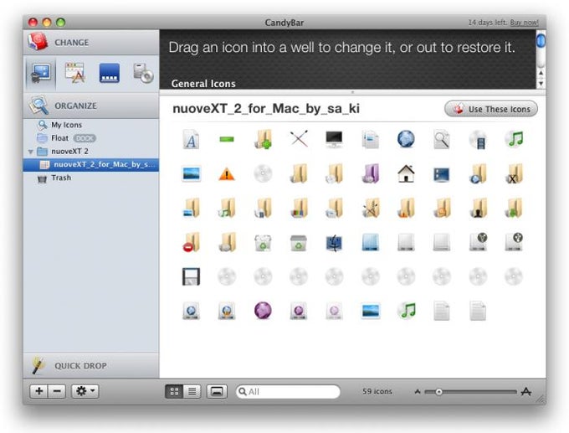Click the top pane scrollbar thumb
The image size is (569, 433).
coord(541,40)
